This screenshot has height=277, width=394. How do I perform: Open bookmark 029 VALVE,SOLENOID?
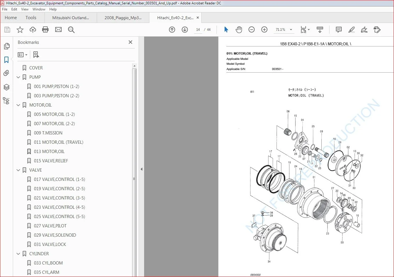(55, 235)
